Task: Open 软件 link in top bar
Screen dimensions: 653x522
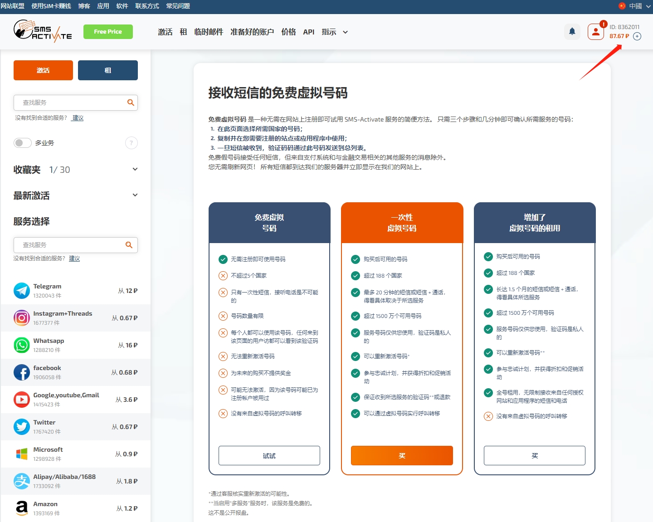Action: 122,6
